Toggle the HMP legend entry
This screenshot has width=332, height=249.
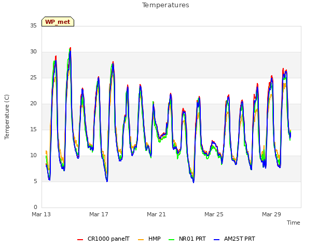click(x=149, y=239)
